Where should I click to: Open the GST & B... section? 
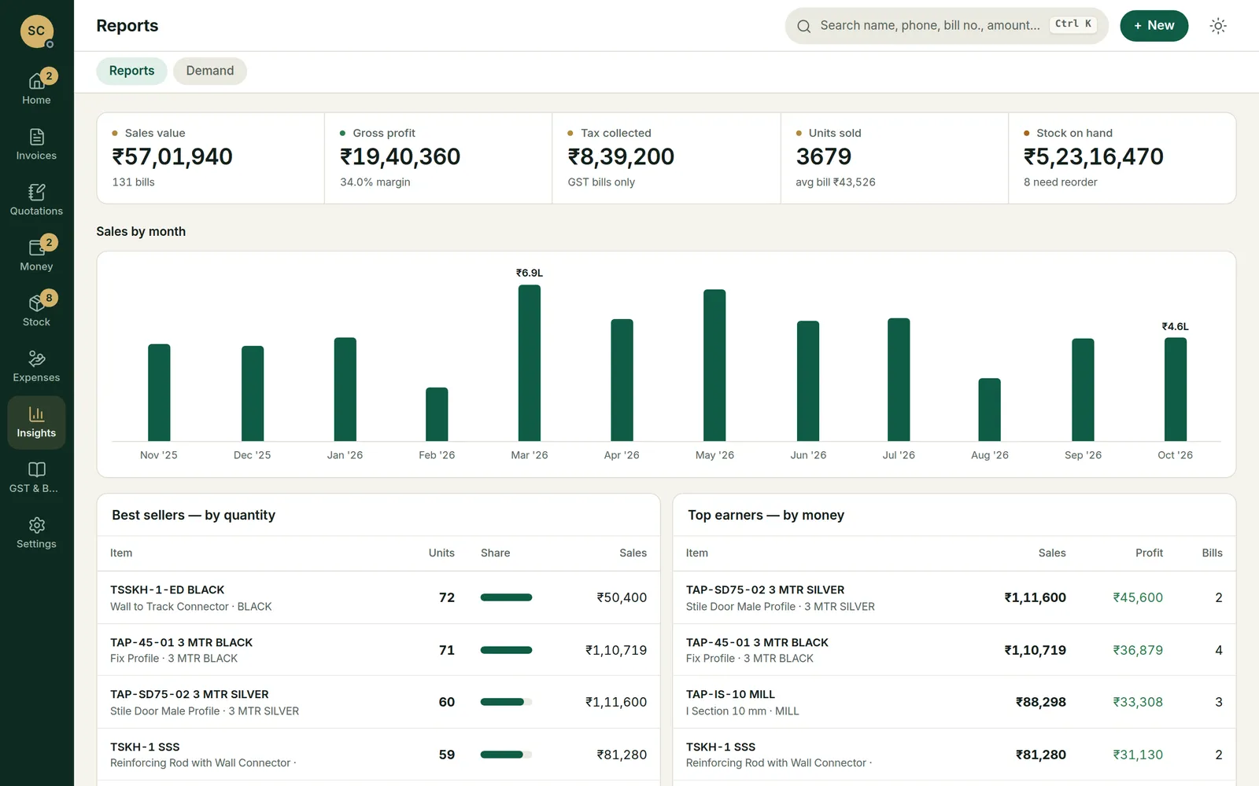(36, 478)
